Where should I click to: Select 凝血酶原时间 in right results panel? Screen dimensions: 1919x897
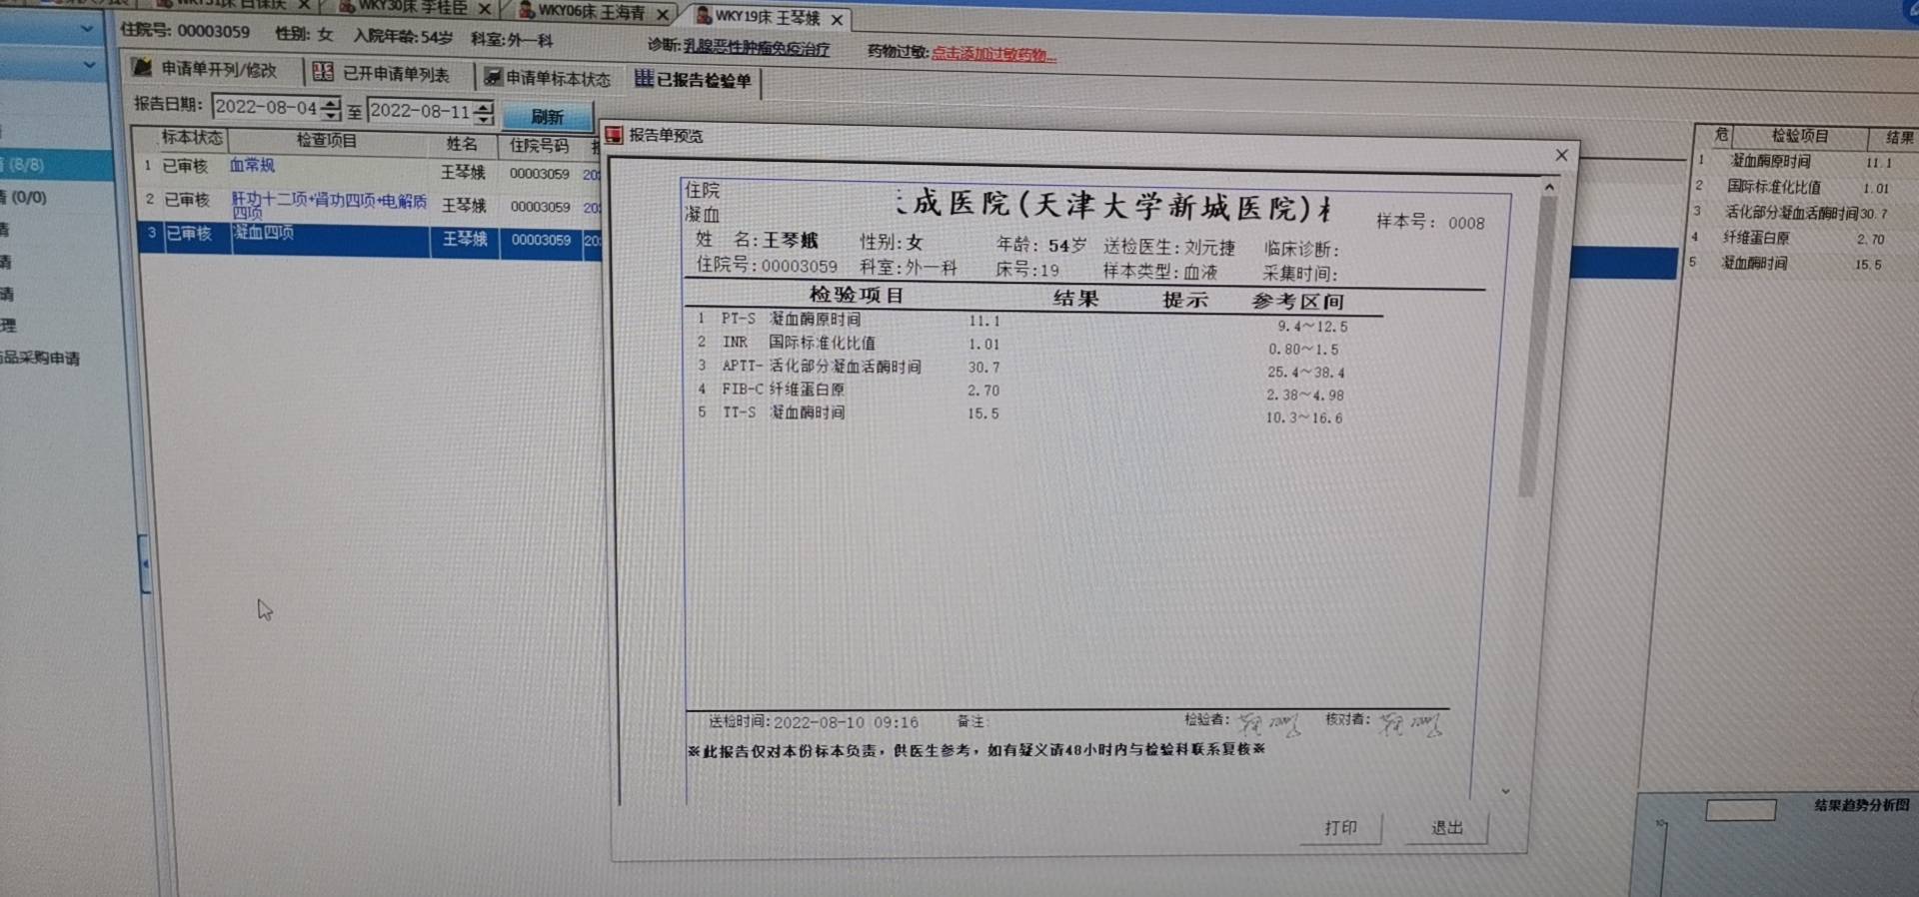pos(1770,161)
